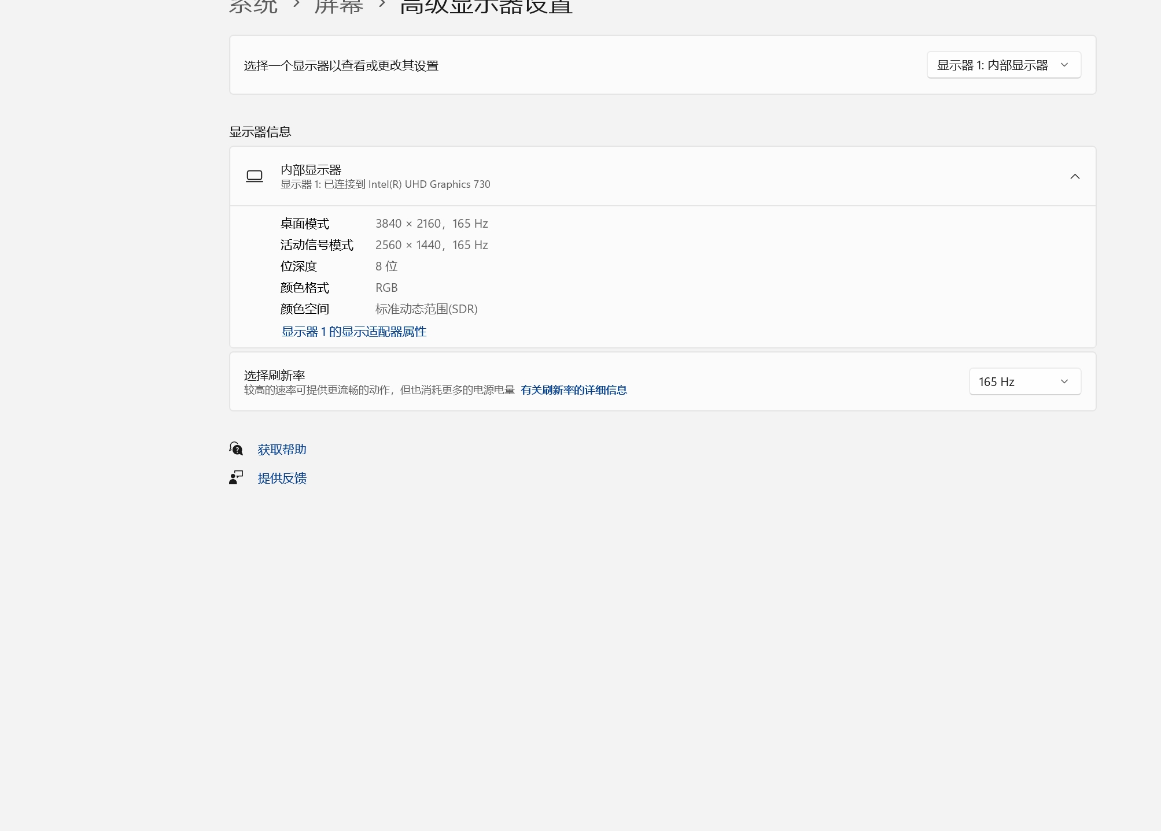1161x831 pixels.
Task: Open the 提供反馈 link
Action: tap(282, 478)
